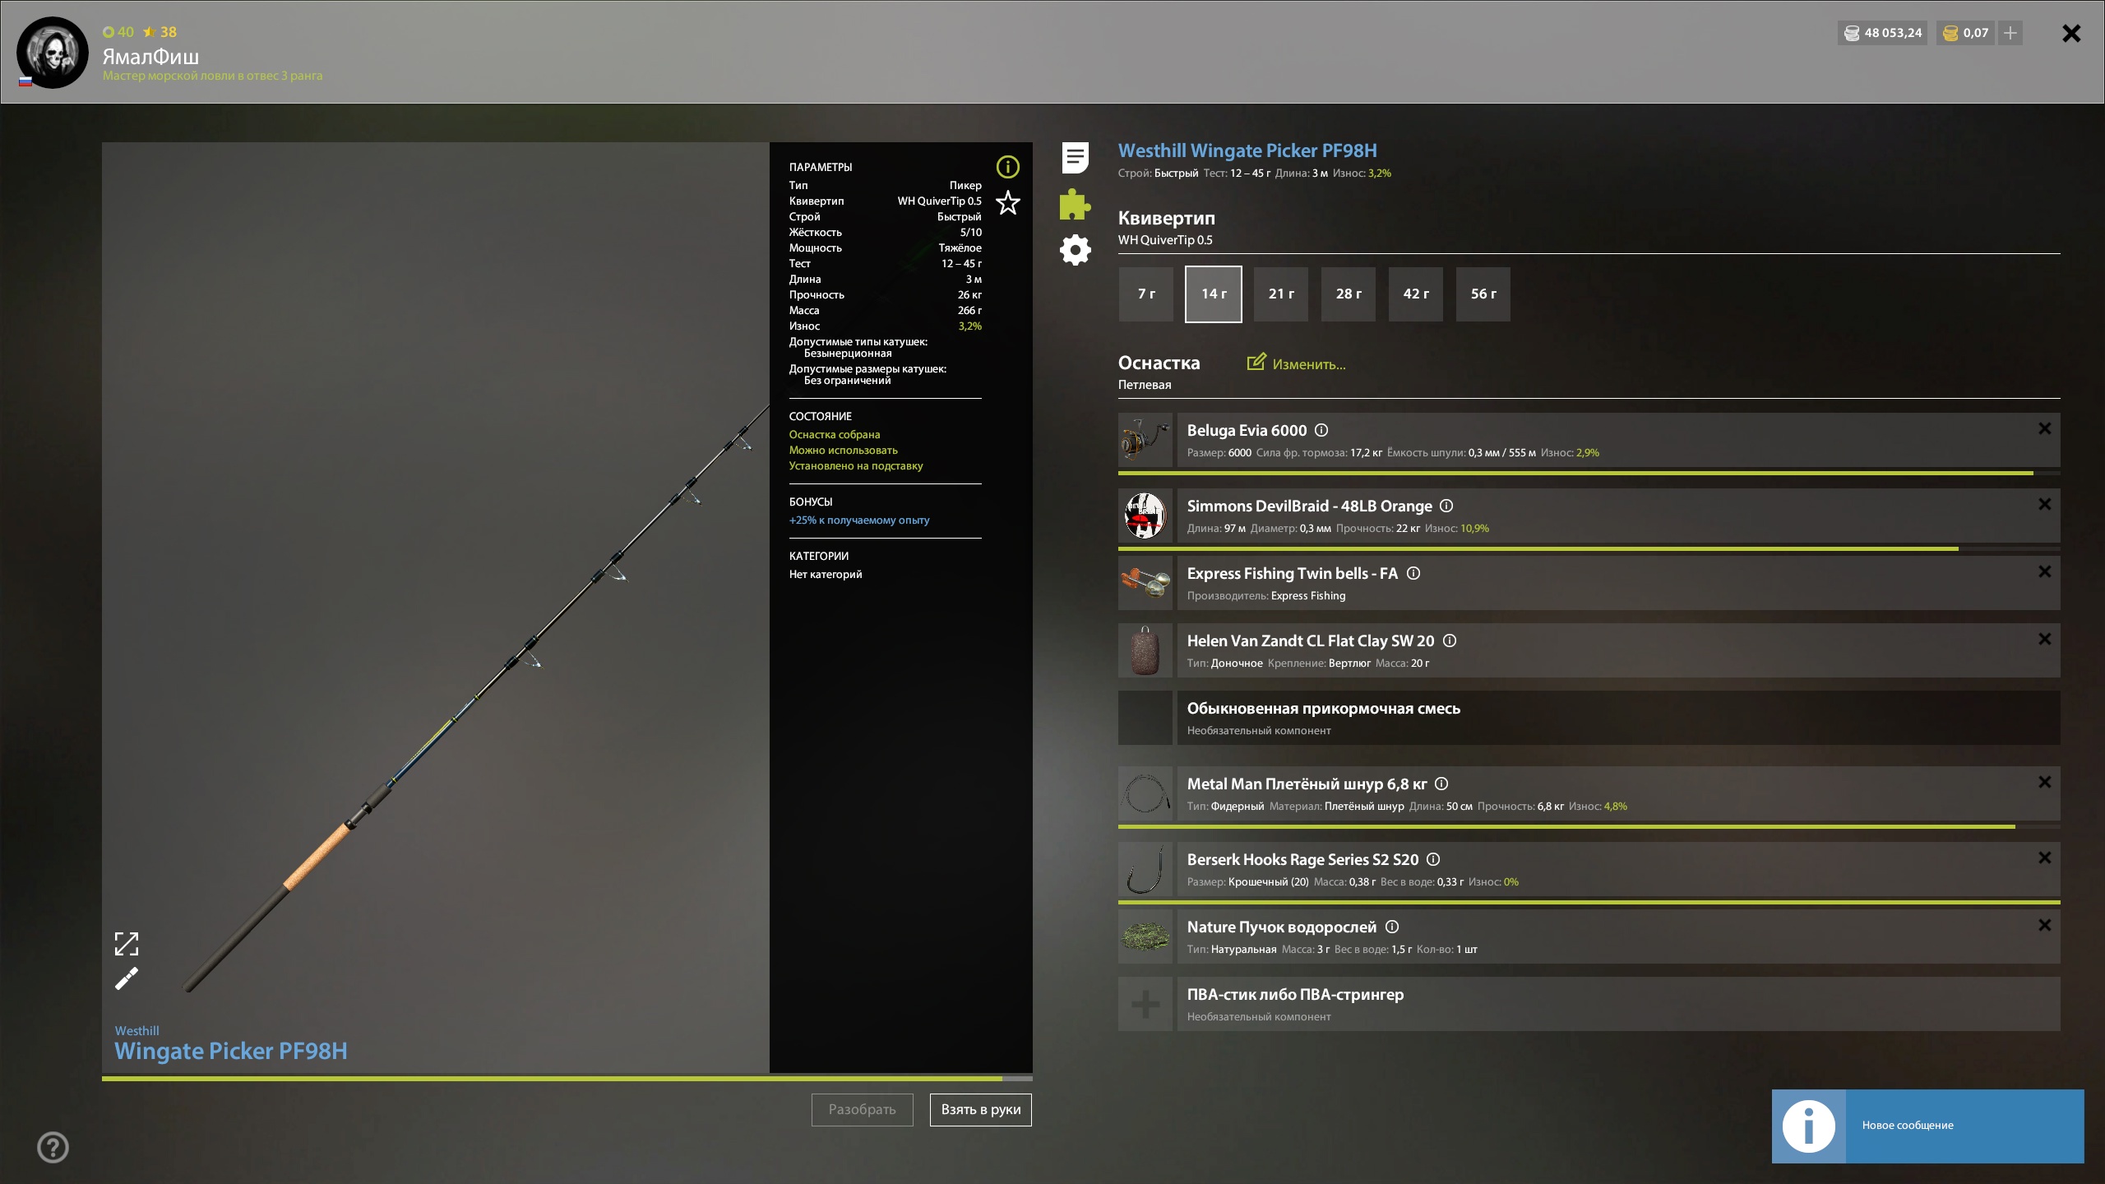Open the rod description notes icon

pos(1075,157)
